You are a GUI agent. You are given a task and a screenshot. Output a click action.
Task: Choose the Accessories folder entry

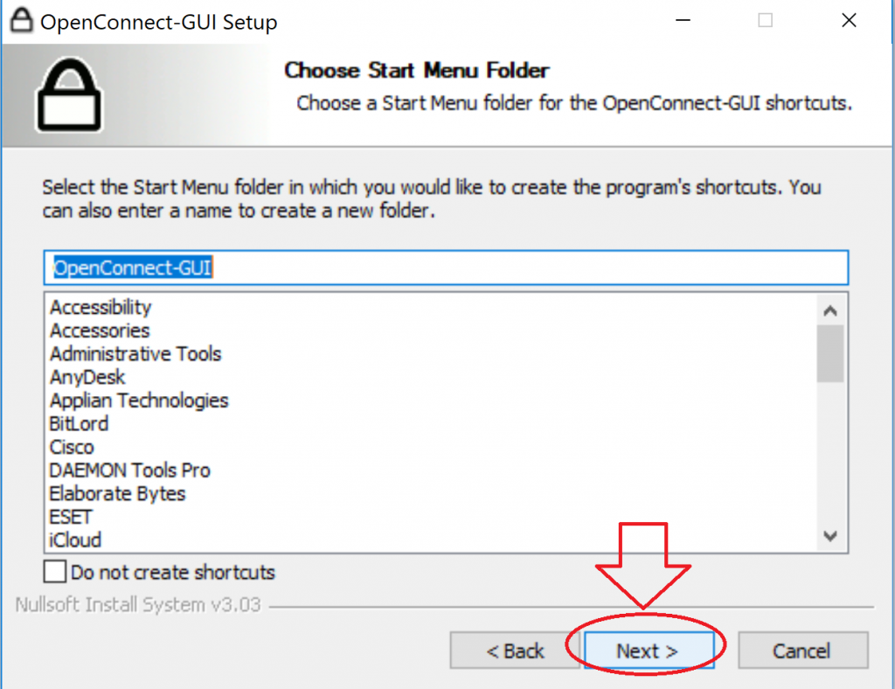[100, 331]
